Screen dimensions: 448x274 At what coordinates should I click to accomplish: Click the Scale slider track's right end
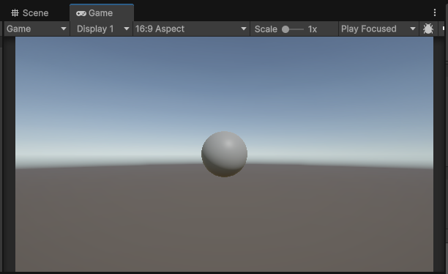pos(302,29)
